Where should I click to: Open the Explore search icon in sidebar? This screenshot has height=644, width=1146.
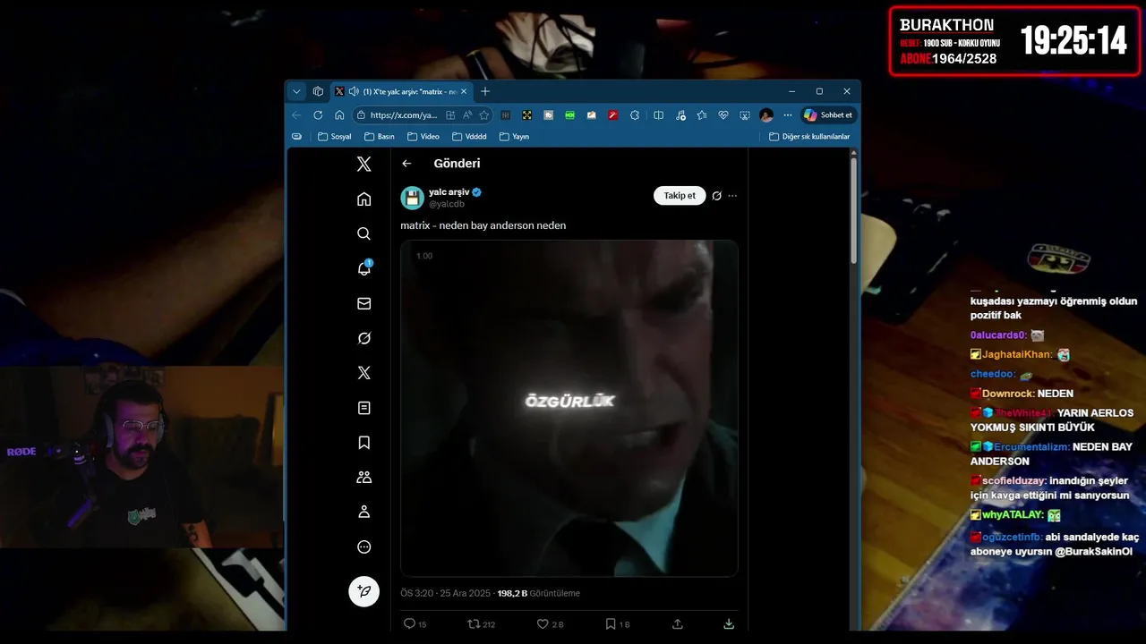tap(363, 233)
